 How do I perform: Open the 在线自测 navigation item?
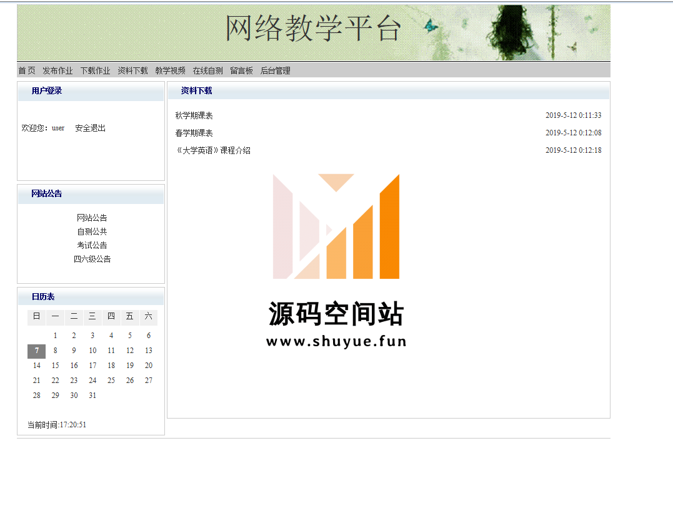[207, 70]
